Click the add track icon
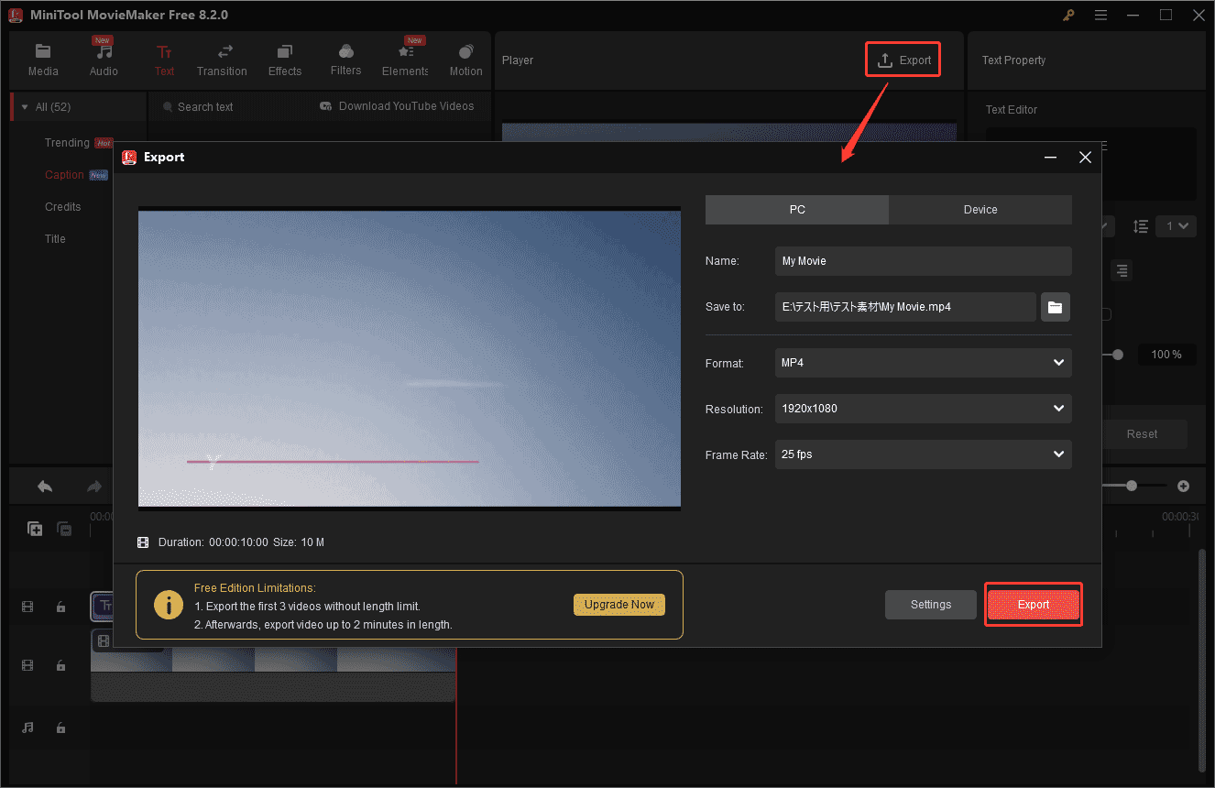 click(x=35, y=529)
